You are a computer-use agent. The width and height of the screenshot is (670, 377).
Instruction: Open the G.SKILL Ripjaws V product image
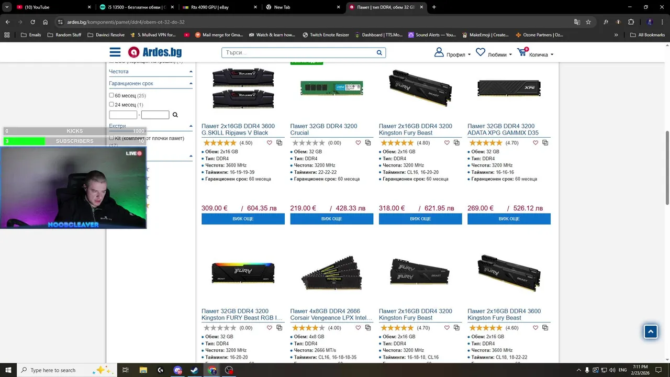tap(243, 87)
